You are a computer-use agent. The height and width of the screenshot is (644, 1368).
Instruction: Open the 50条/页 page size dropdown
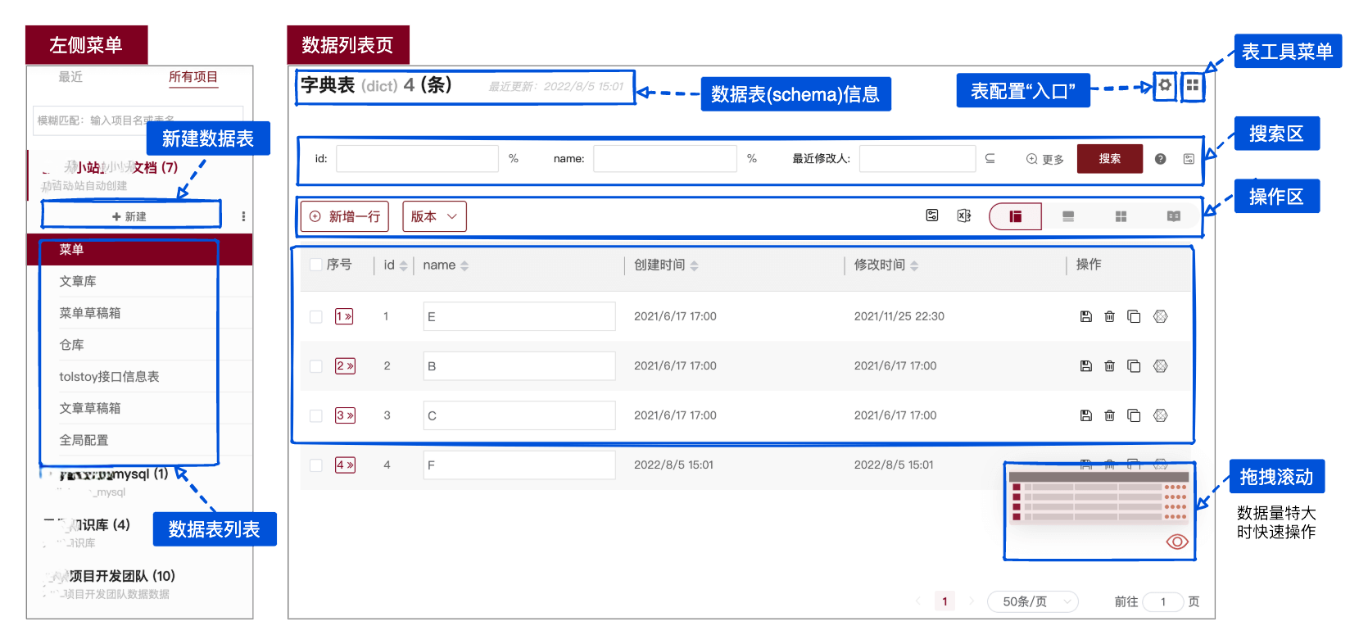pos(1033,601)
